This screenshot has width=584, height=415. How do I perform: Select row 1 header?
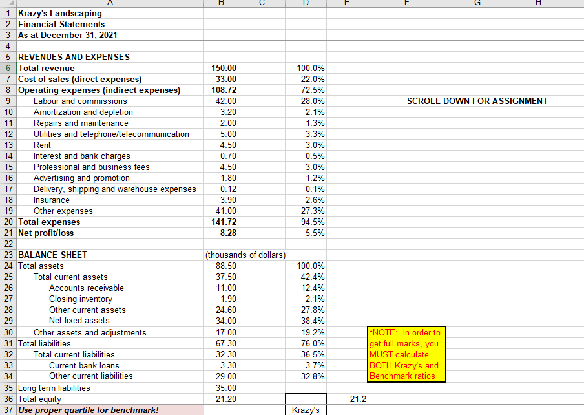coord(8,13)
